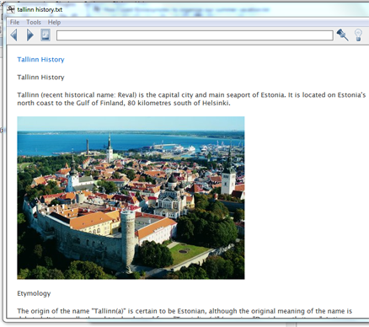This screenshot has width=369, height=327.
Task: Click the aerial photo of Tallinn old town
Action: tap(131, 198)
